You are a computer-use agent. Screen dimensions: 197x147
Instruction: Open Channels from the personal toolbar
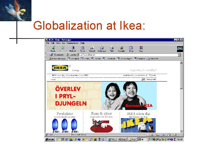pos(152,59)
